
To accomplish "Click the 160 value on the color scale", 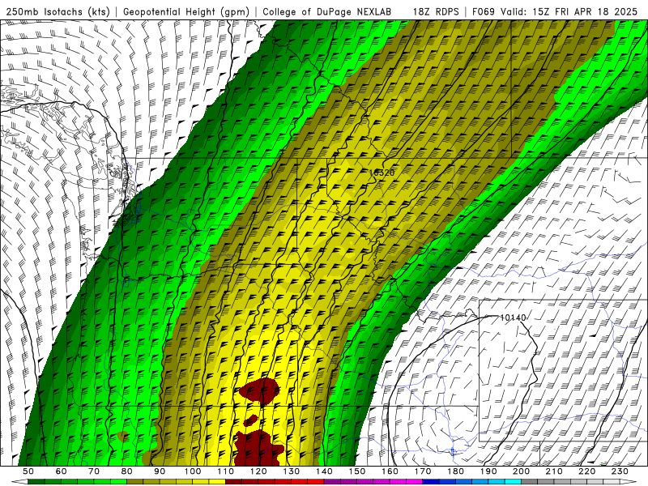I will (390, 471).
